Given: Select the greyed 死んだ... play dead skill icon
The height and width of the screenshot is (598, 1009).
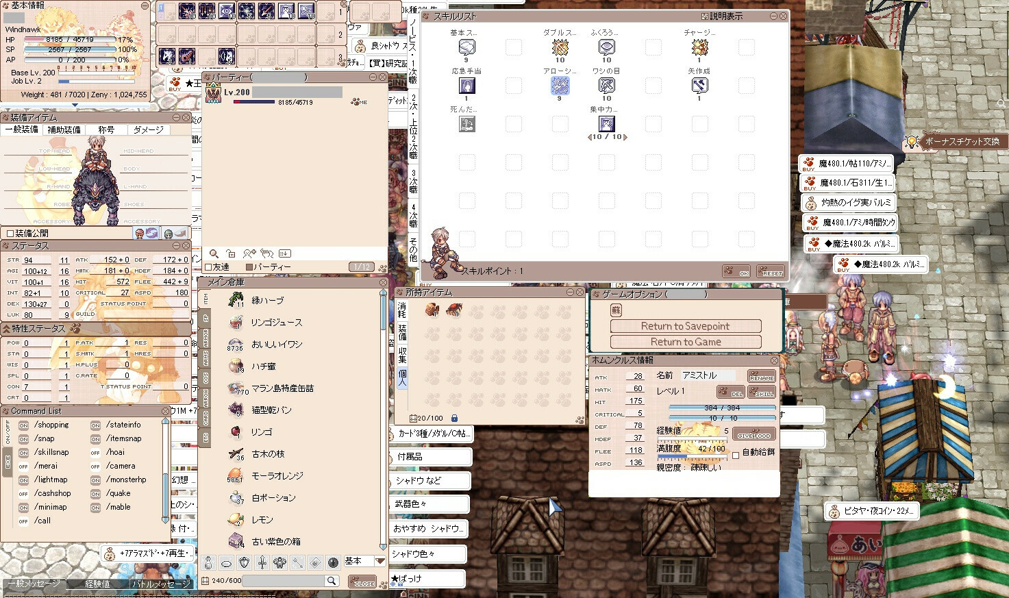Looking at the screenshot, I should [466, 124].
